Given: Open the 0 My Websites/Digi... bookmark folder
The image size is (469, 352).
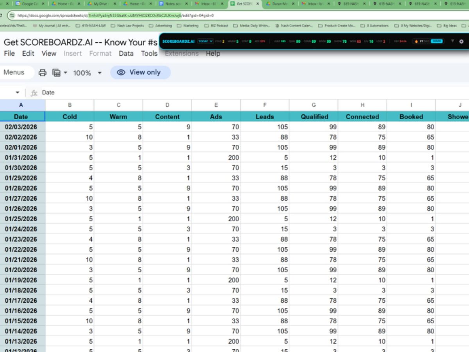Looking at the screenshot, I should pos(413,26).
